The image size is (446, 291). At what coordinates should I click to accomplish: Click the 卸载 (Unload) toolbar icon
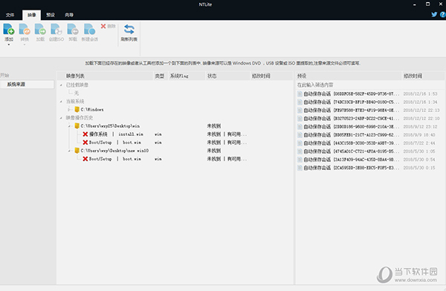pyautogui.click(x=73, y=29)
